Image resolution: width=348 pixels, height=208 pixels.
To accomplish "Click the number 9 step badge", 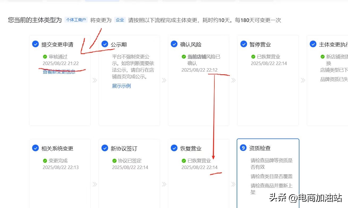I will pos(243,148).
